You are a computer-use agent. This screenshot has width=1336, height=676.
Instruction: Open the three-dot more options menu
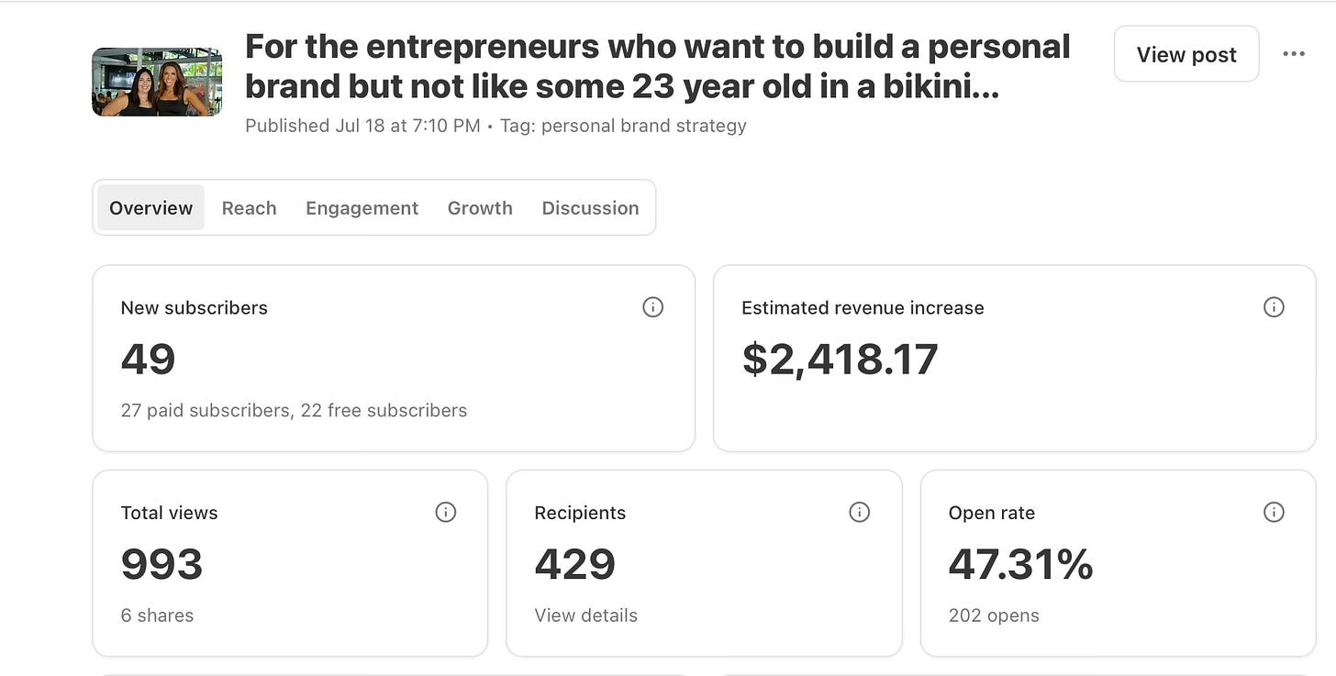point(1294,54)
